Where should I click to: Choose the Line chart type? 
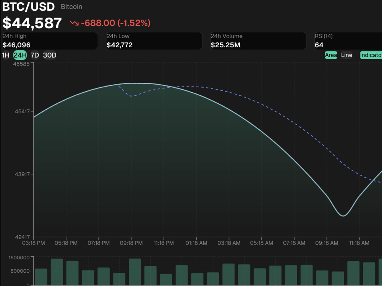346,55
